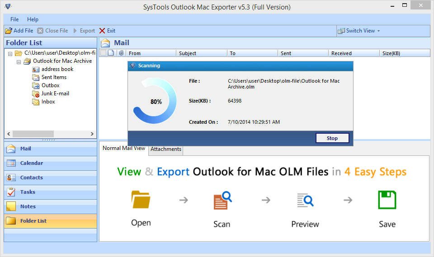The image size is (434, 257).
Task: Click the Outbox folder icon
Action: coord(36,85)
